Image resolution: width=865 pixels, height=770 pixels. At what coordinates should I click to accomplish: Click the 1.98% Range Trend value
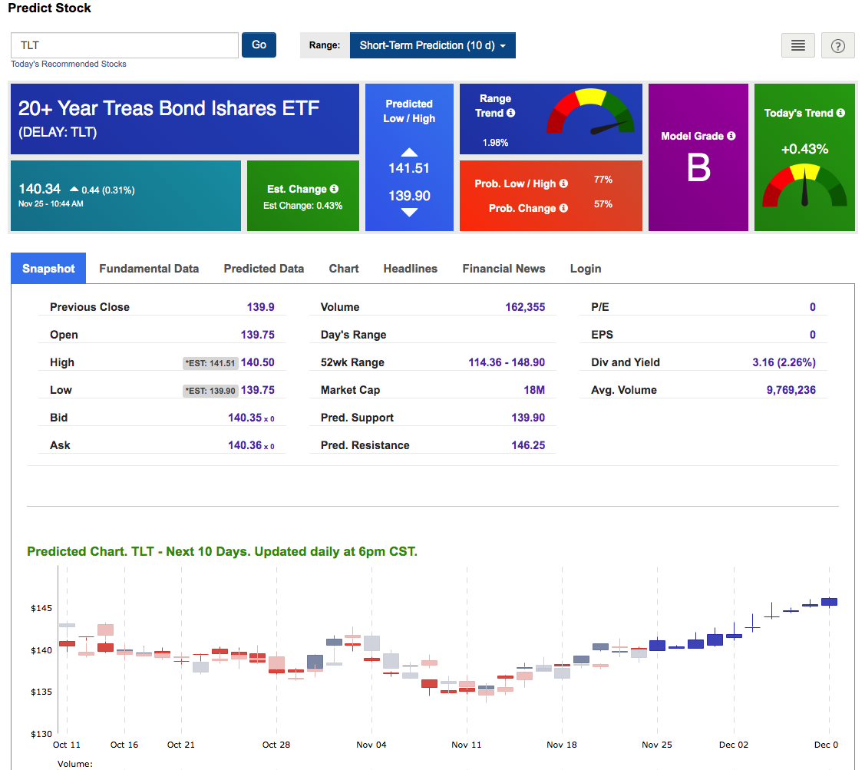pos(495,143)
